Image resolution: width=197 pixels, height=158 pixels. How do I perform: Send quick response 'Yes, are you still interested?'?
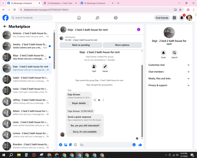tap(85, 126)
